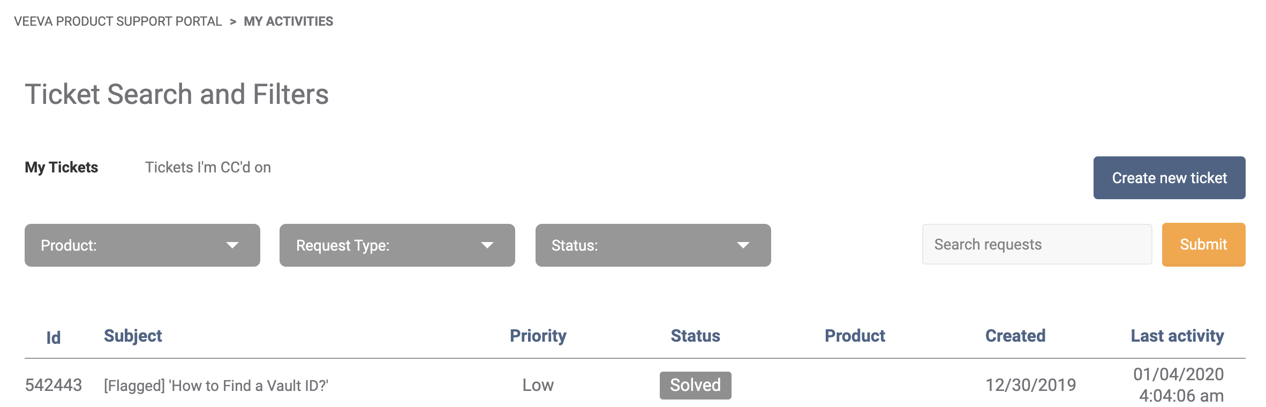Go to Veeva Product Support Portal breadcrumb
Screen dimensions: 1266x407
[x=118, y=21]
